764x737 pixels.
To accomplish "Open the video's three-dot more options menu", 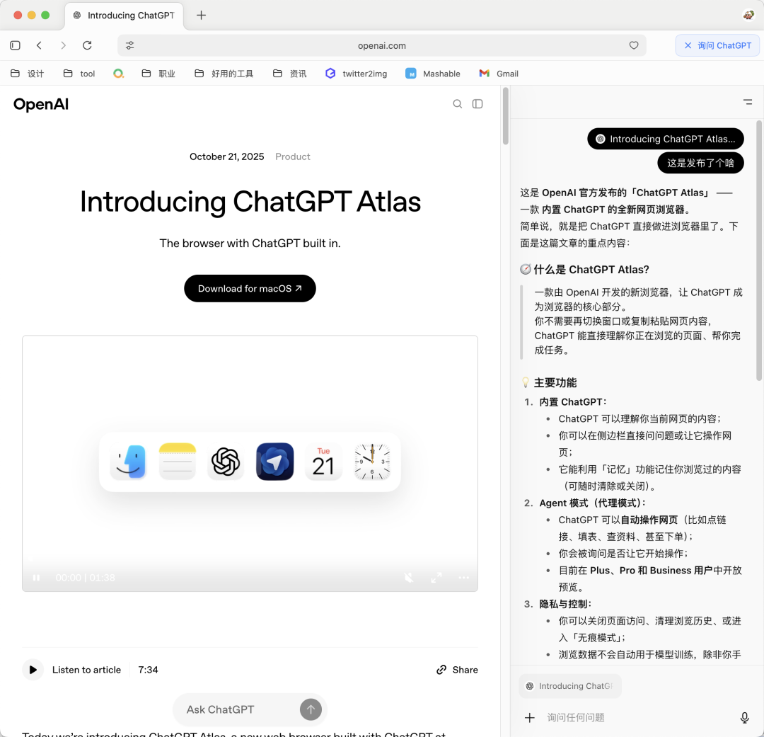I will 463,578.
